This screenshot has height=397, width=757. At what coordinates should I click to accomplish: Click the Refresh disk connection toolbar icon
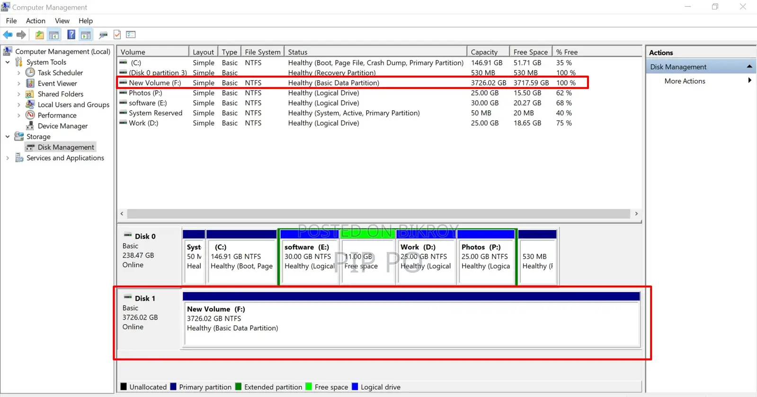[x=103, y=35]
